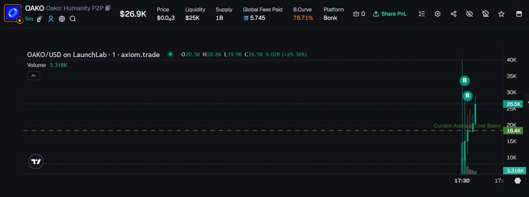
Task: Copy the Oako: Humanity P2P token address
Action: (108, 8)
